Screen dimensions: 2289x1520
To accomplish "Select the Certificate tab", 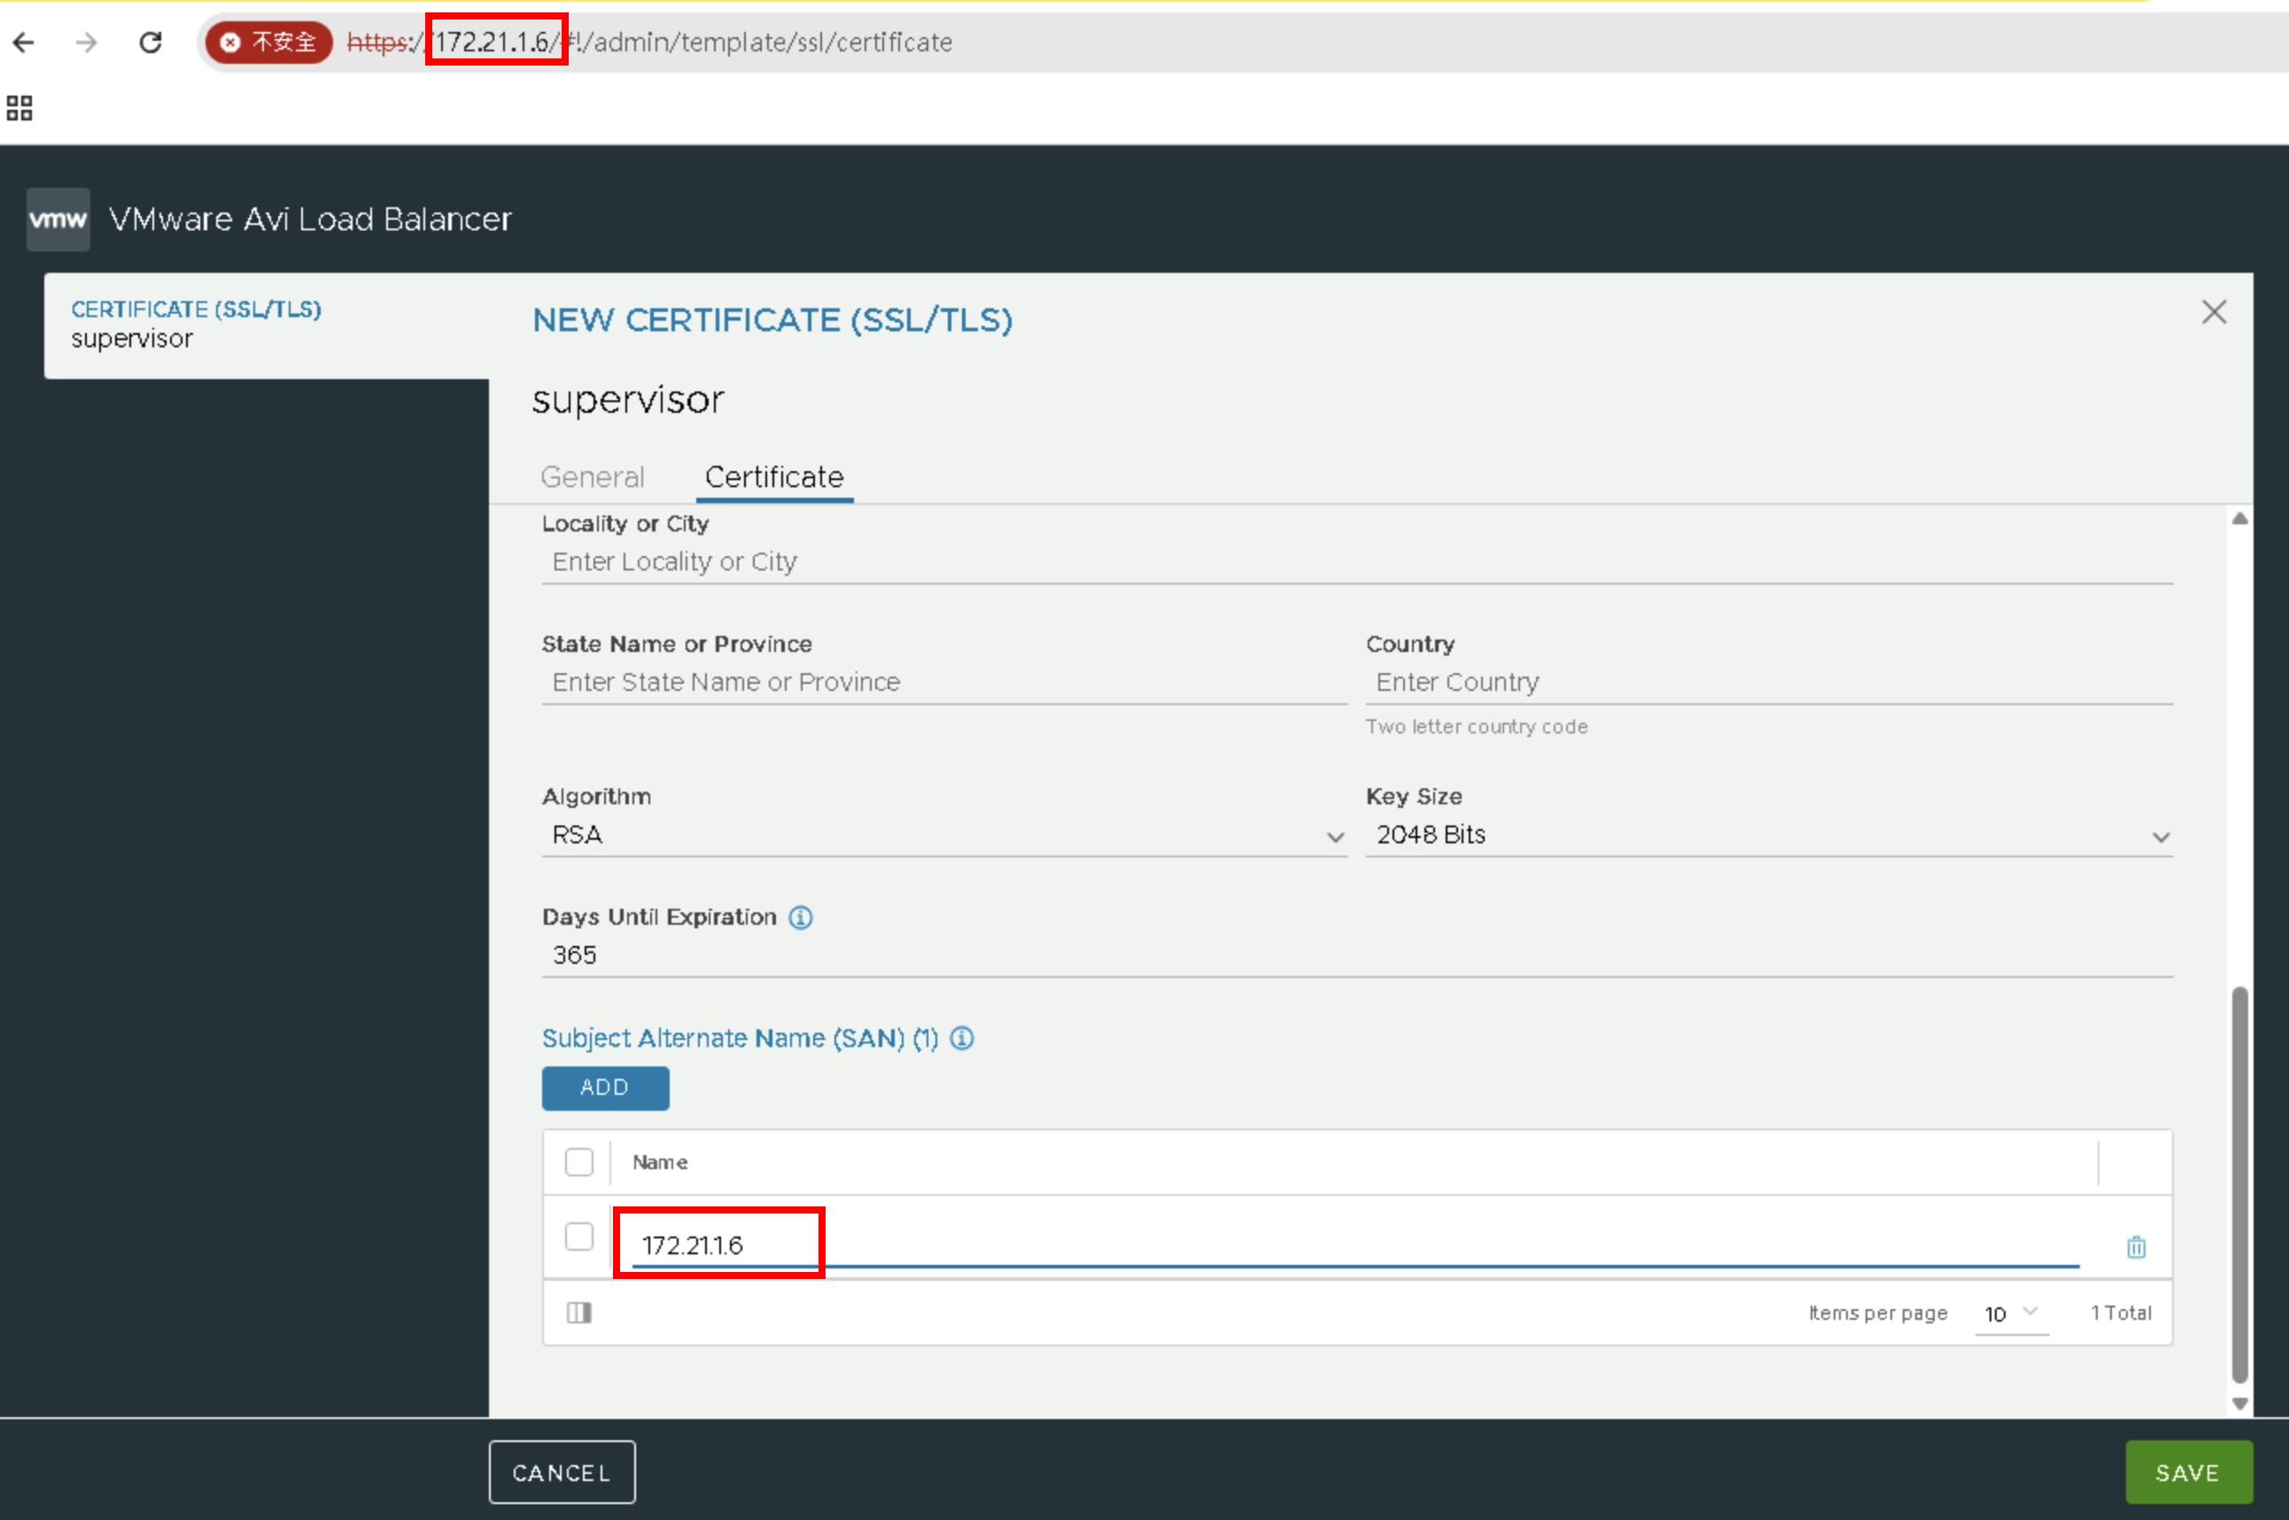I will pos(773,477).
